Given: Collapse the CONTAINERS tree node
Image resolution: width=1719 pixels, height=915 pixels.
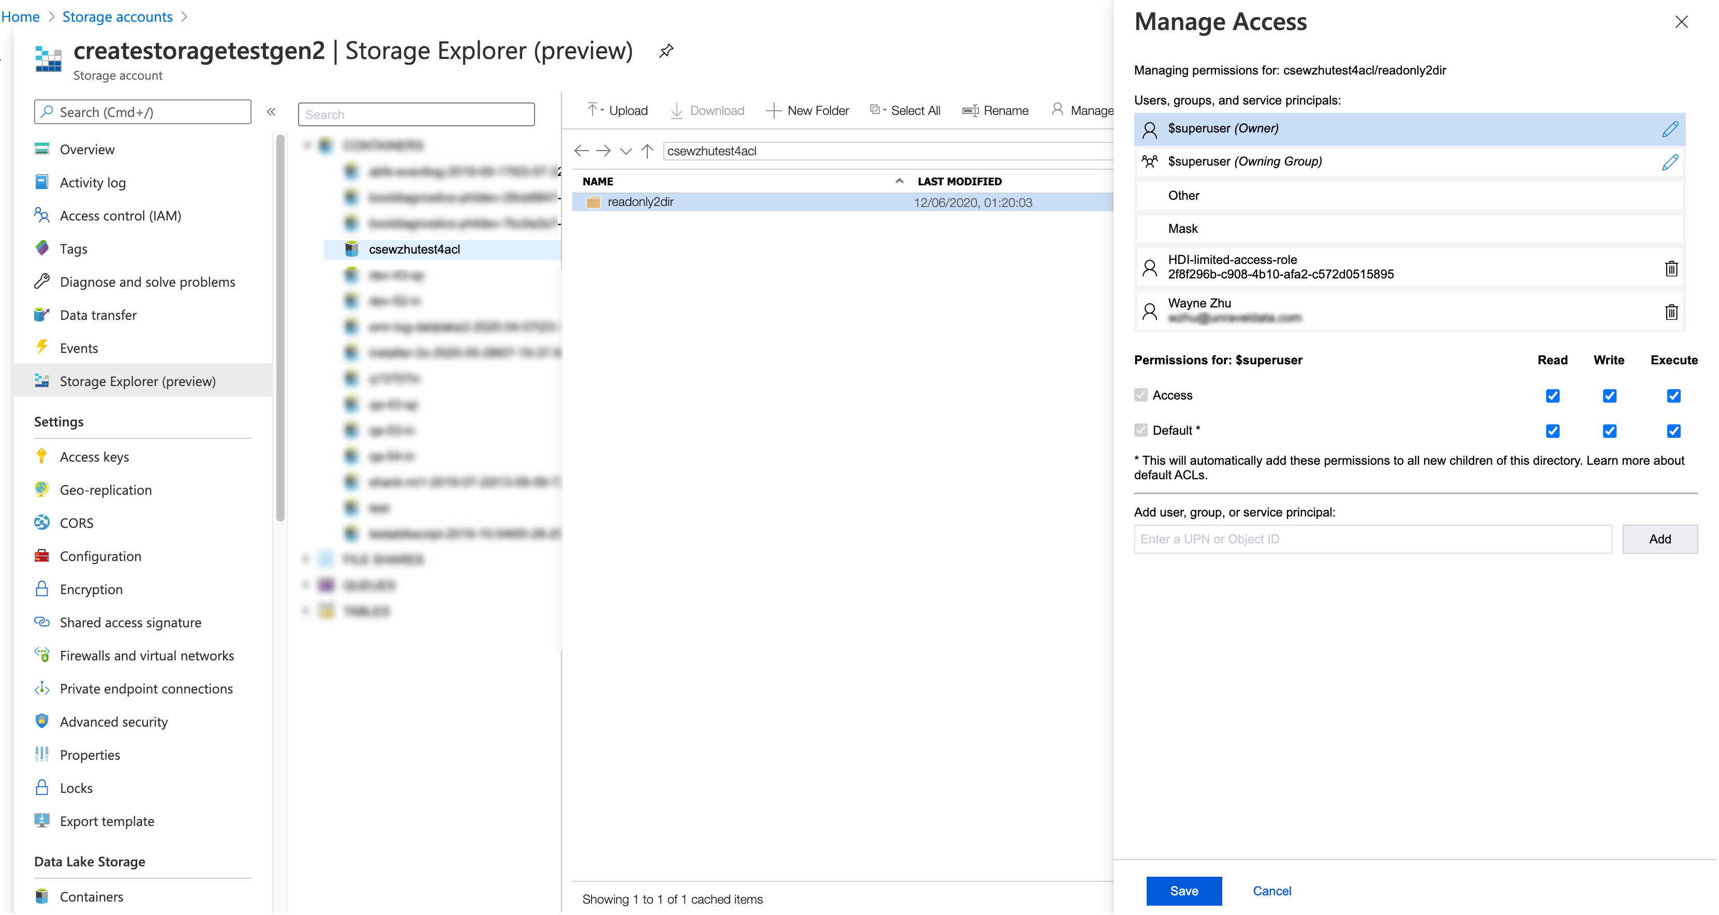Looking at the screenshot, I should click(307, 145).
